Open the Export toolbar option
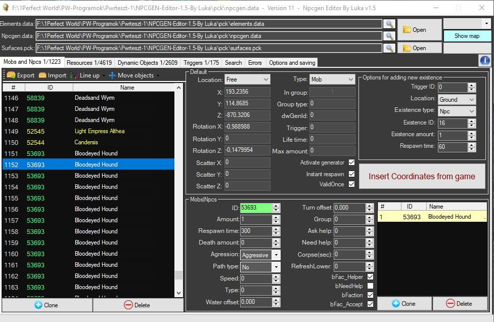This screenshot has width=494, height=322. click(x=21, y=75)
